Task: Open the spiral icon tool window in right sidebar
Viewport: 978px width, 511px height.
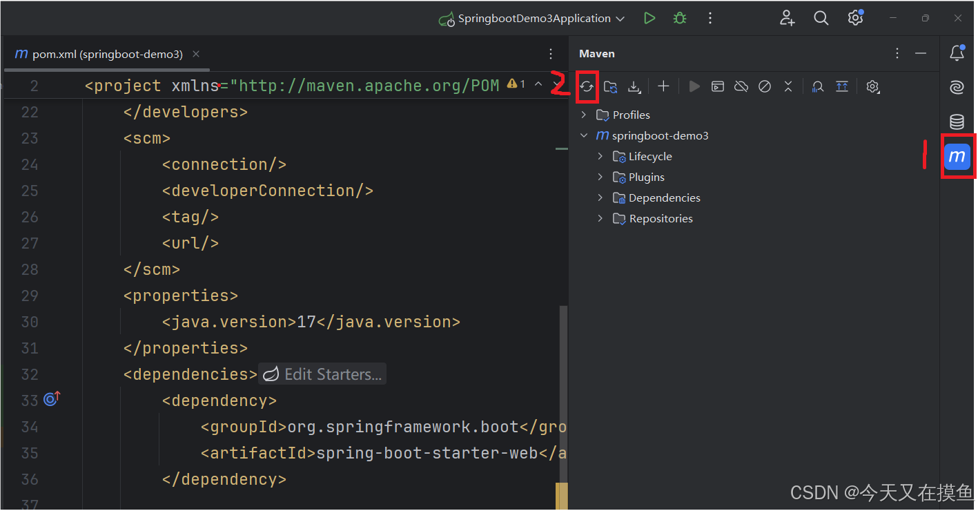Action: pyautogui.click(x=957, y=87)
